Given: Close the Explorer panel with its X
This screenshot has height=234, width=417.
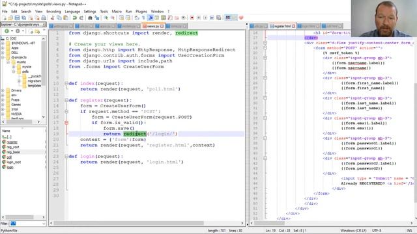Looking at the screenshot, I should [44, 25].
